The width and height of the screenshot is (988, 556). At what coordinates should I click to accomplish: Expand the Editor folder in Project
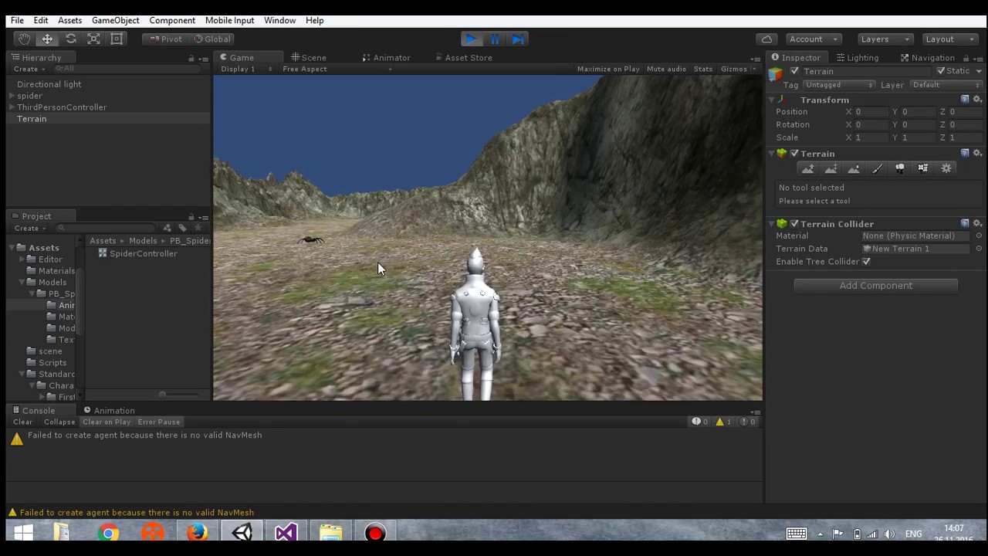point(21,259)
